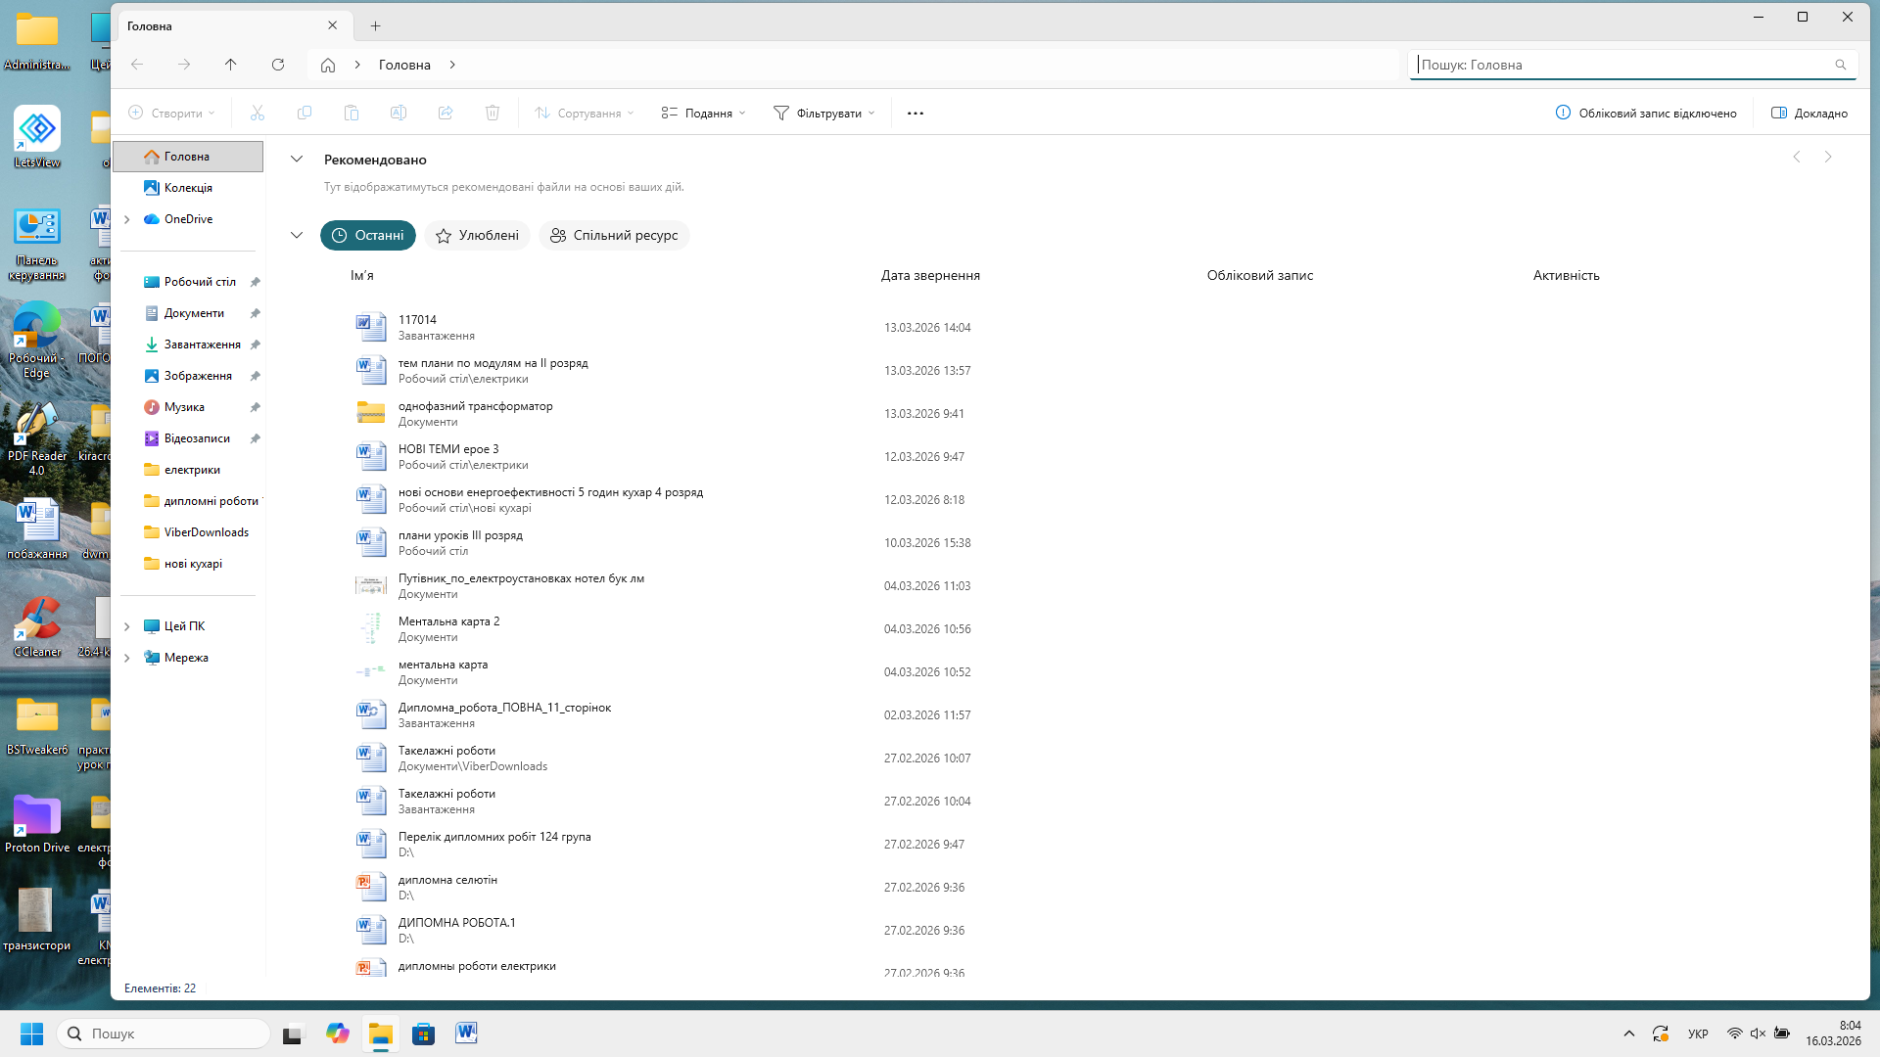Open the Фільтрувати dropdown
1880x1057 pixels.
823,114
